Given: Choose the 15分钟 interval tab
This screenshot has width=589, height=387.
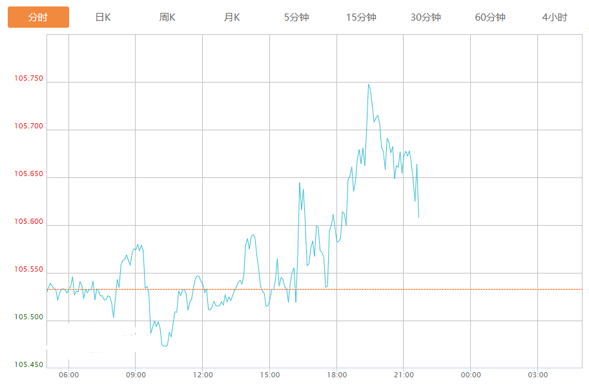Looking at the screenshot, I should [x=361, y=17].
